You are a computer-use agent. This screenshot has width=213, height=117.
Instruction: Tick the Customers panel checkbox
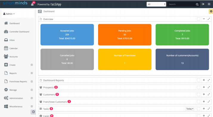[x=198, y=94]
